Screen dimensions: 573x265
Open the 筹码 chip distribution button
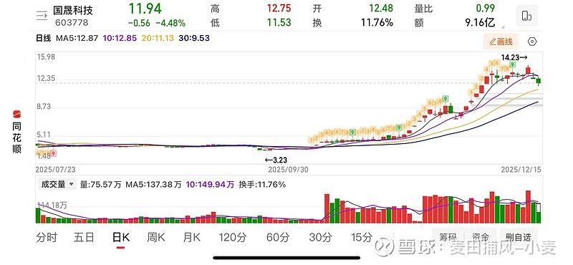448,237
